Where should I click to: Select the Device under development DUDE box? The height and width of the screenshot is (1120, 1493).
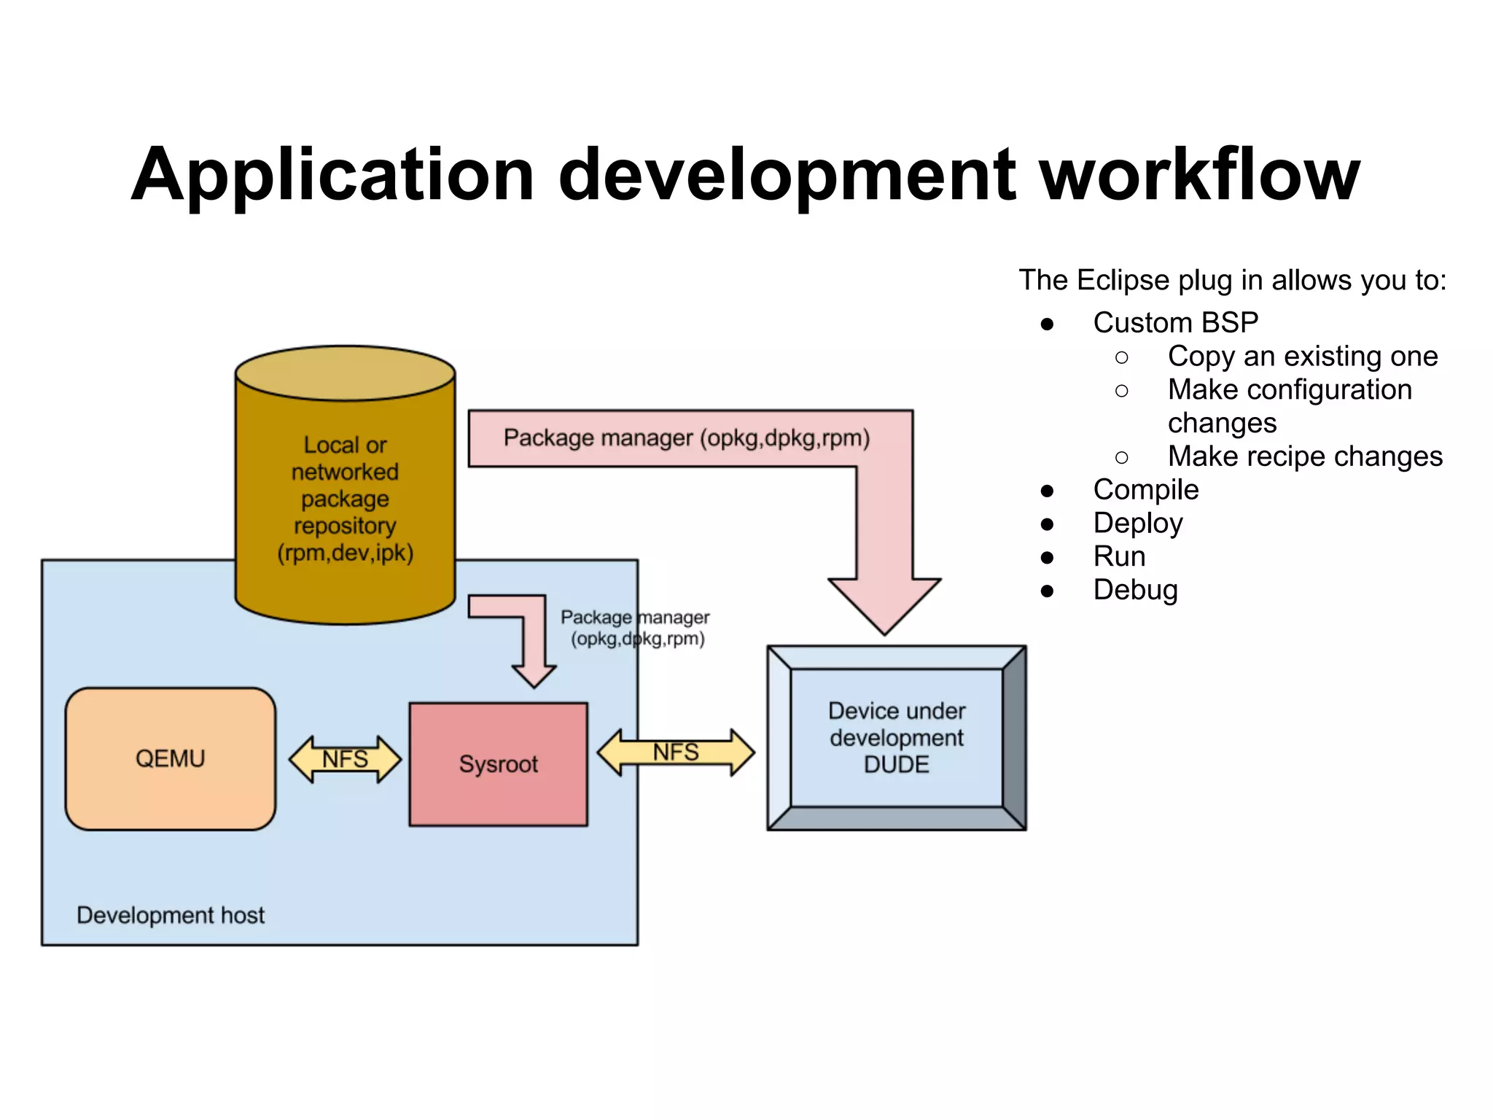(896, 737)
